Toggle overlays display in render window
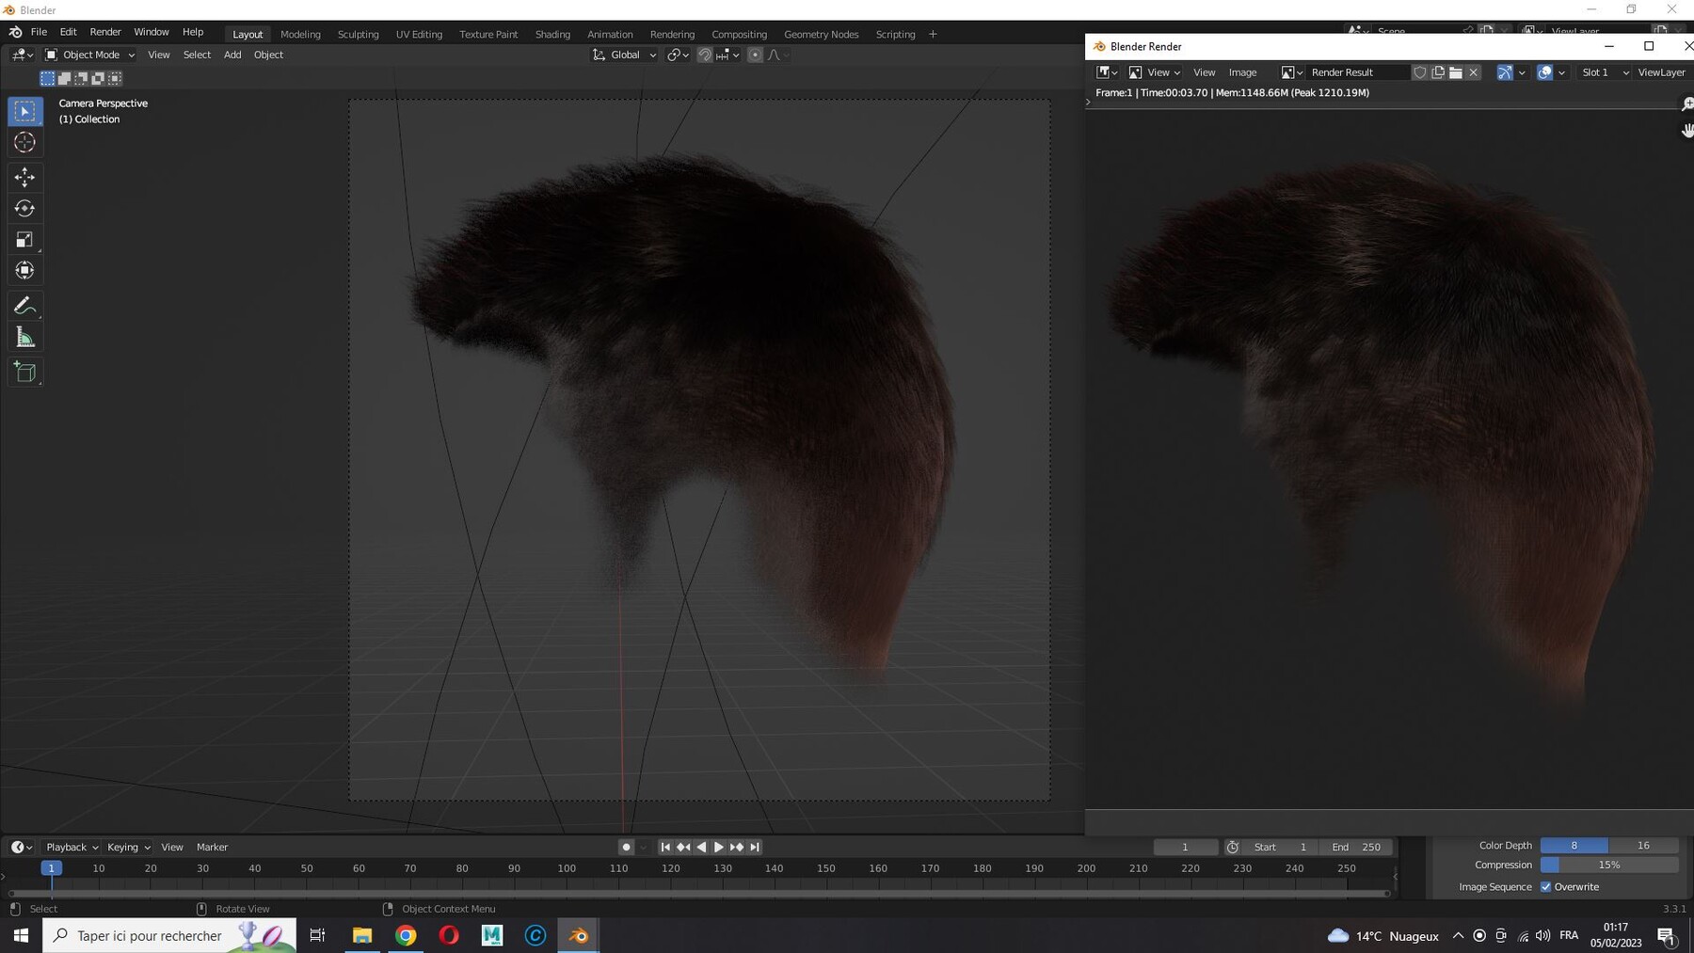 tap(1544, 72)
